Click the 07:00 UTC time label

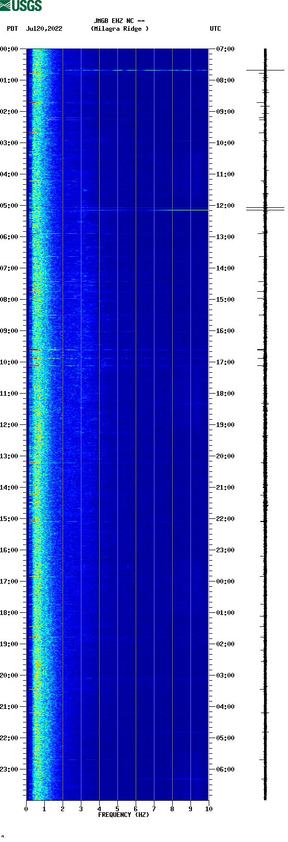(x=225, y=49)
